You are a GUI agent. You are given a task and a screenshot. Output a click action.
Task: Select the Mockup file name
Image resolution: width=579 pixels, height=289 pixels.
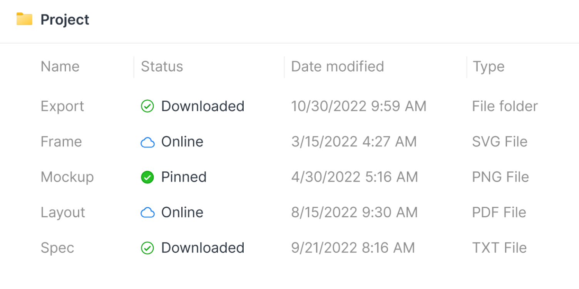coord(67,177)
